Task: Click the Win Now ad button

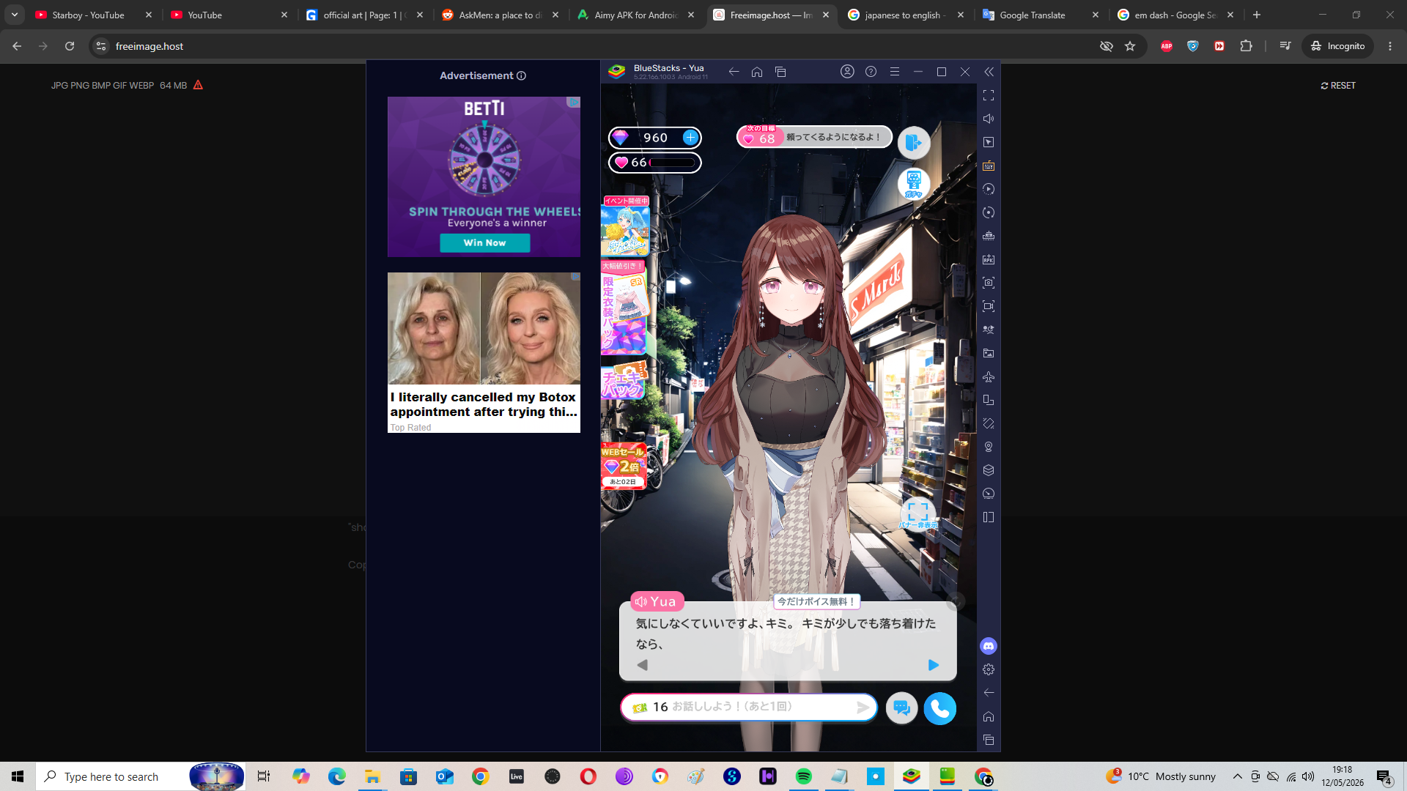Action: coord(484,242)
